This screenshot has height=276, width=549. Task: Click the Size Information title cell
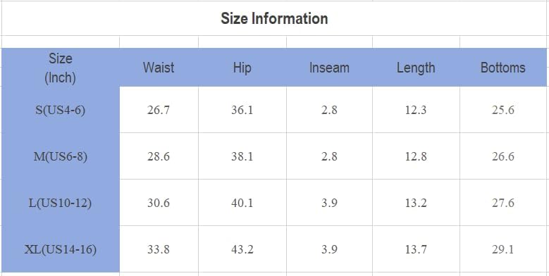275,18
